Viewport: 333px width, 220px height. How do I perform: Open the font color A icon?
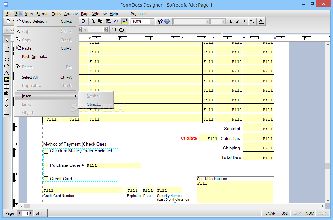[x=261, y=21]
